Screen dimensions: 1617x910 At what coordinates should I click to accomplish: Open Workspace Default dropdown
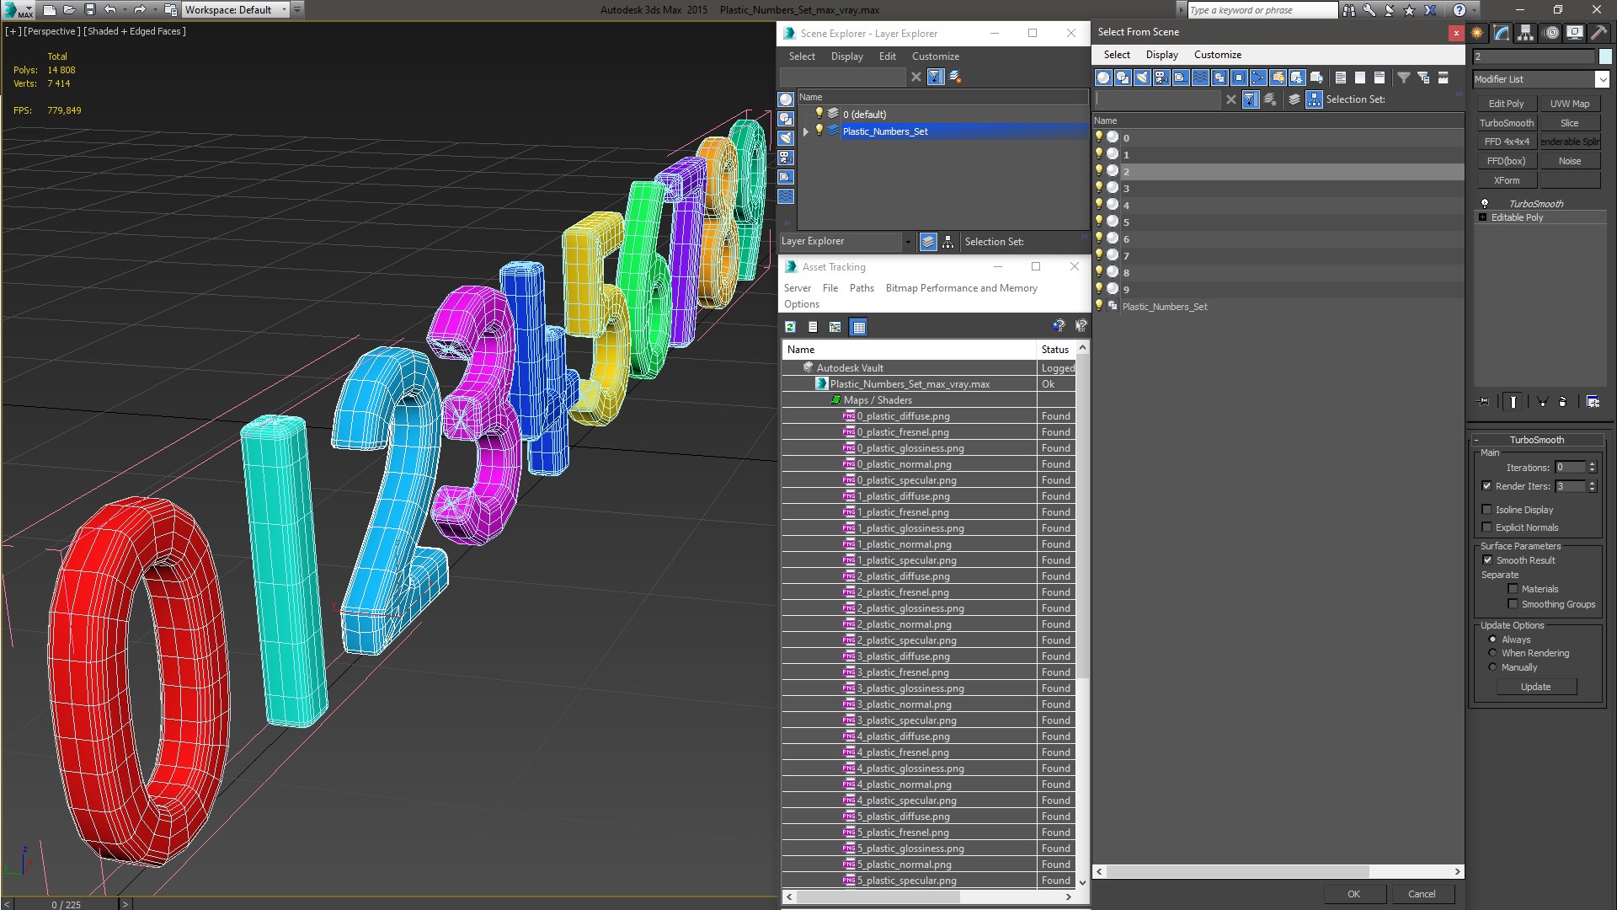[284, 10]
